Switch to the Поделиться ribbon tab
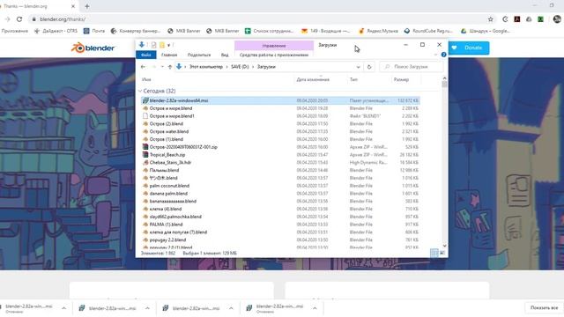The height and width of the screenshot is (317, 564). tap(199, 55)
